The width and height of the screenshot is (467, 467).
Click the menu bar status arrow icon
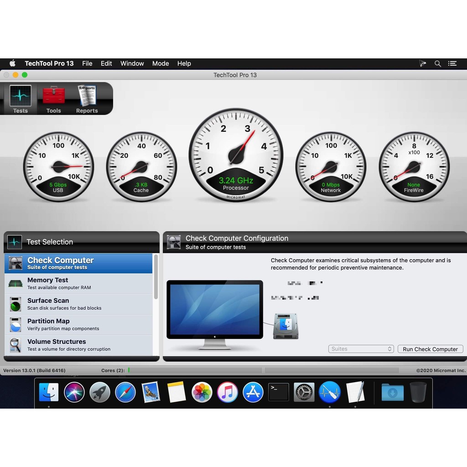[423, 63]
